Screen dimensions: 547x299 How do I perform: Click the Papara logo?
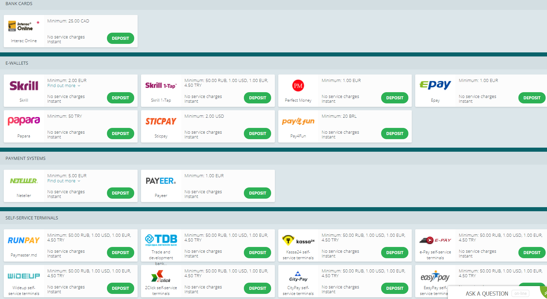click(x=24, y=121)
